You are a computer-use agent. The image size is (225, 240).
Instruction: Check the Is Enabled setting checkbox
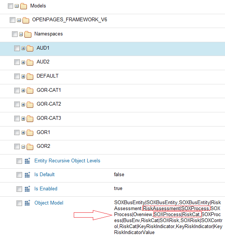click(x=19, y=189)
